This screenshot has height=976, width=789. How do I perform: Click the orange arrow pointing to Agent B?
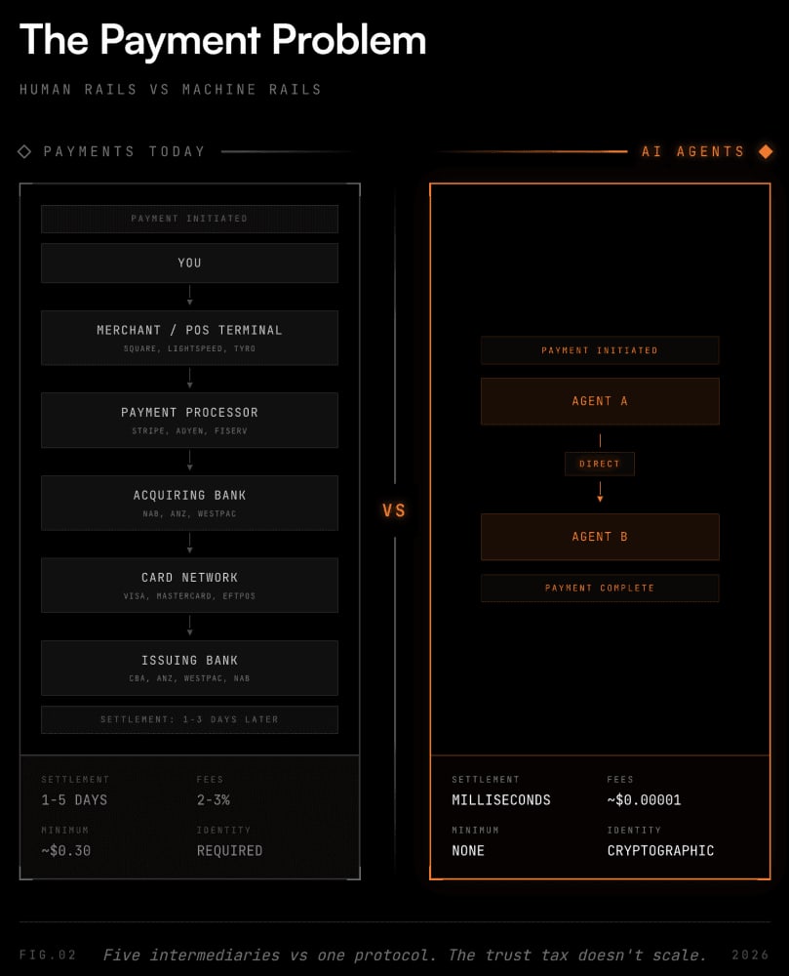(x=600, y=492)
